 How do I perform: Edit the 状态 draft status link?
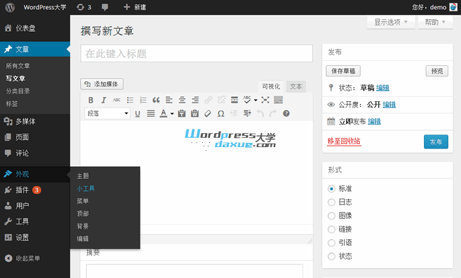tap(383, 88)
